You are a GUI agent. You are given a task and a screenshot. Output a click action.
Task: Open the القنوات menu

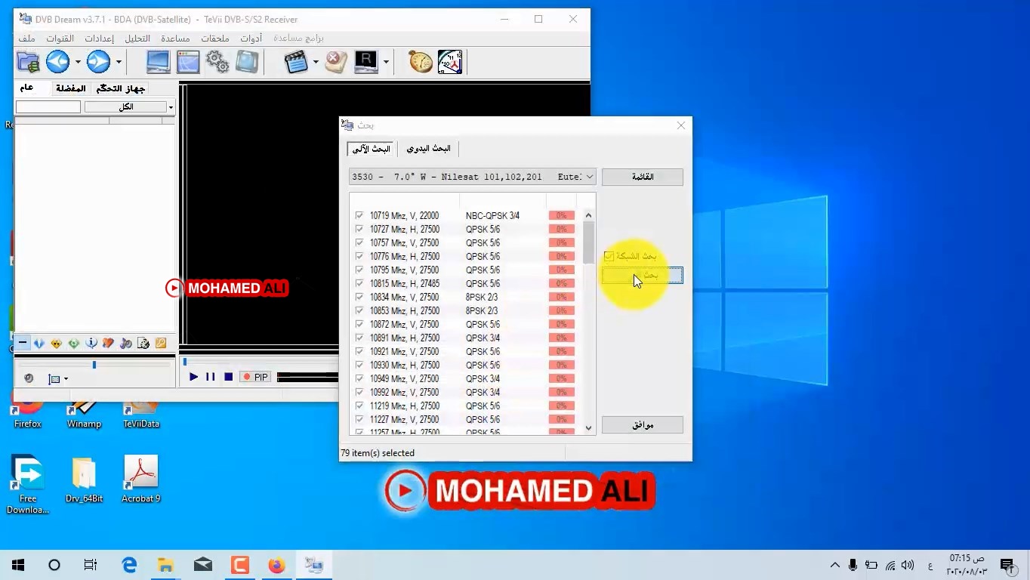(60, 39)
